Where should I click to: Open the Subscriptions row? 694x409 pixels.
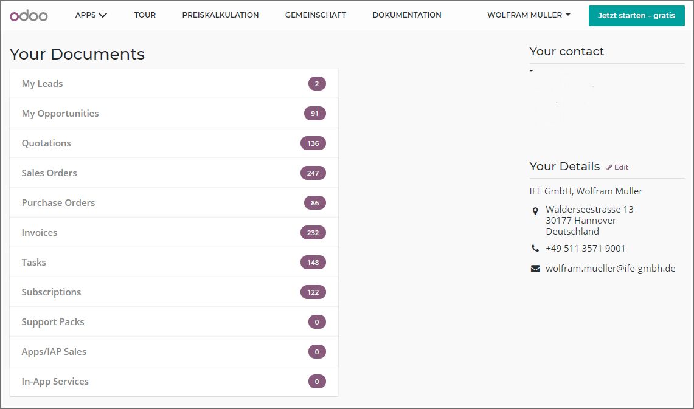point(51,292)
